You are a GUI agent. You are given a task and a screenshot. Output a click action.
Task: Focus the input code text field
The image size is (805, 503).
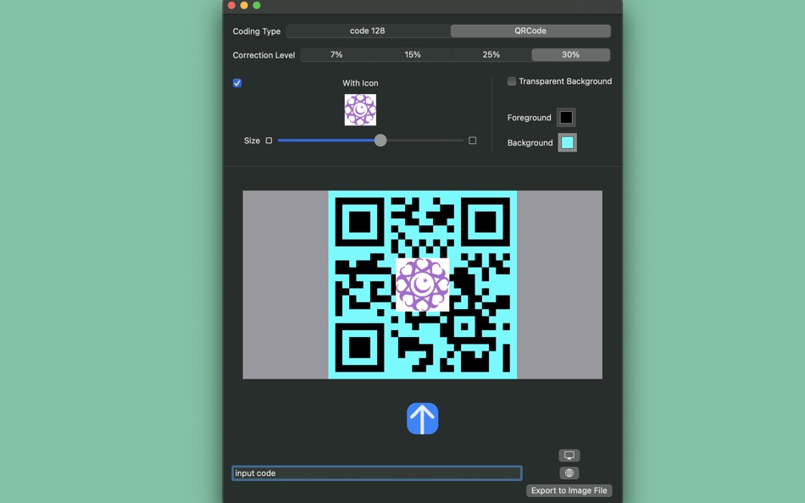click(377, 473)
